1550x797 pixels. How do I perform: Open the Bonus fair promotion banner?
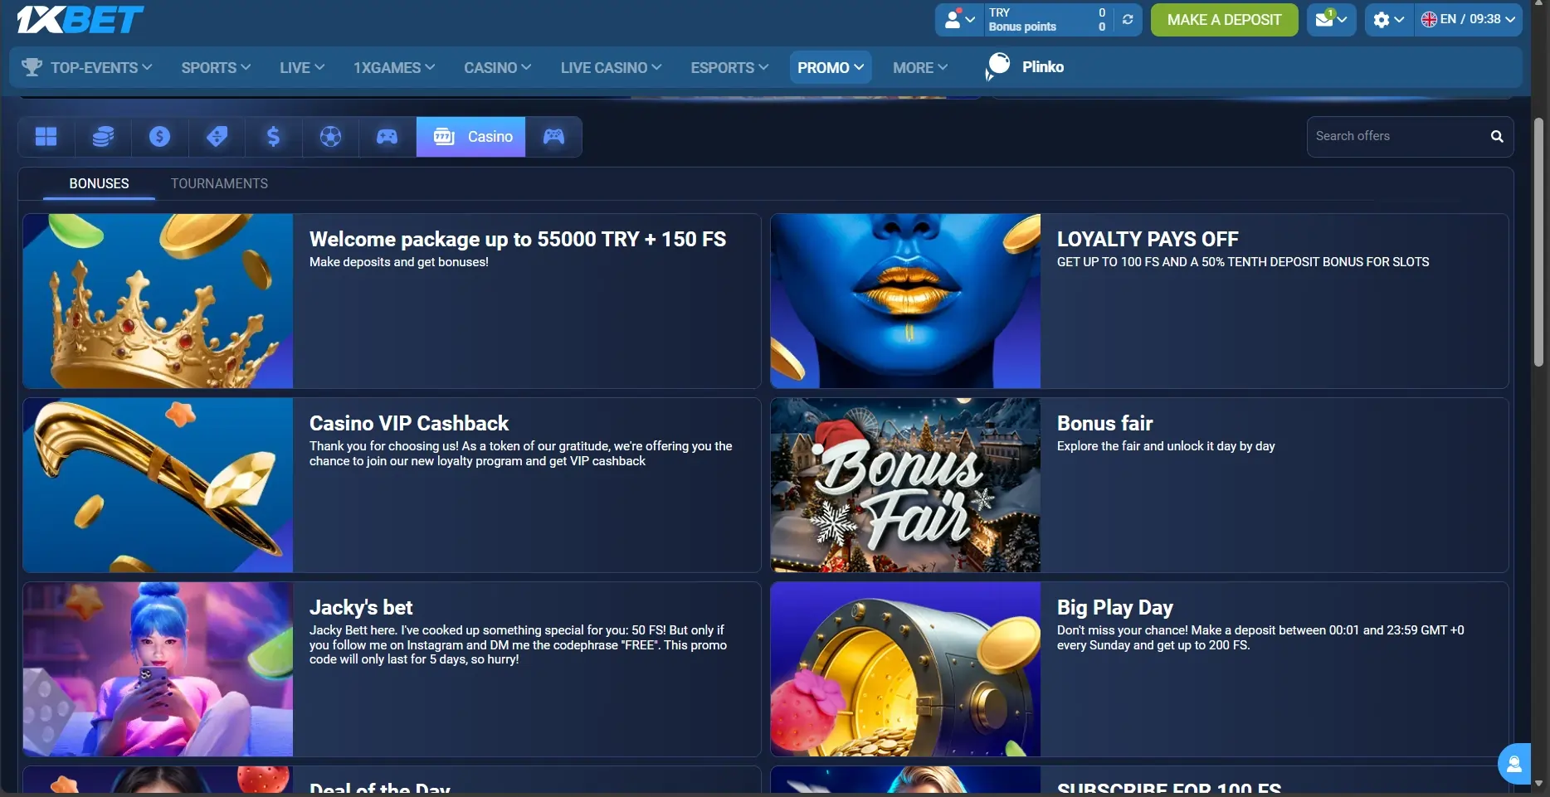point(1139,485)
